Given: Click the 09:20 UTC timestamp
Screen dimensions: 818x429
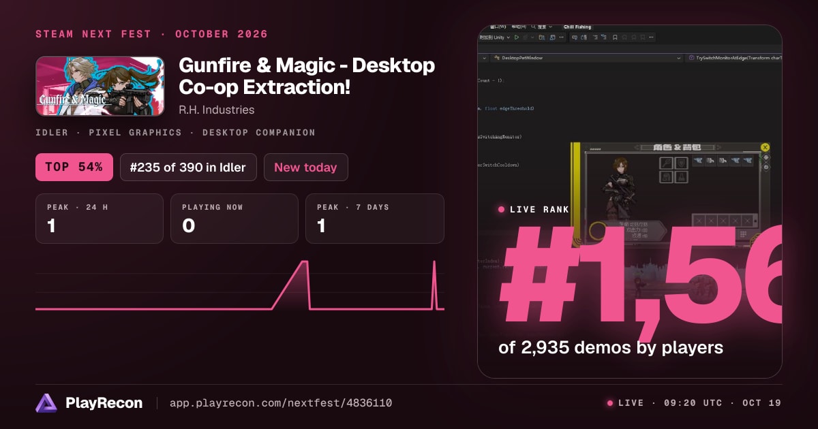Looking at the screenshot, I should click(x=693, y=403).
